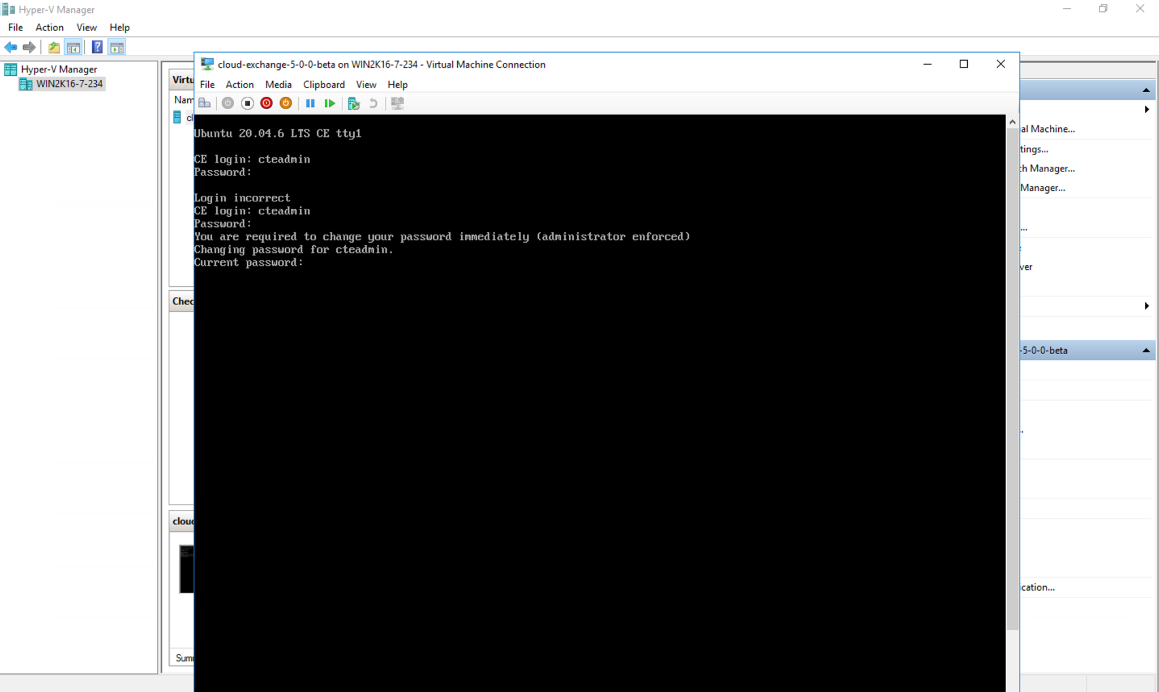Click the VM thumbnail preview in Hyper-V Manager
Viewport: 1159px width, 692px height.
186,569
